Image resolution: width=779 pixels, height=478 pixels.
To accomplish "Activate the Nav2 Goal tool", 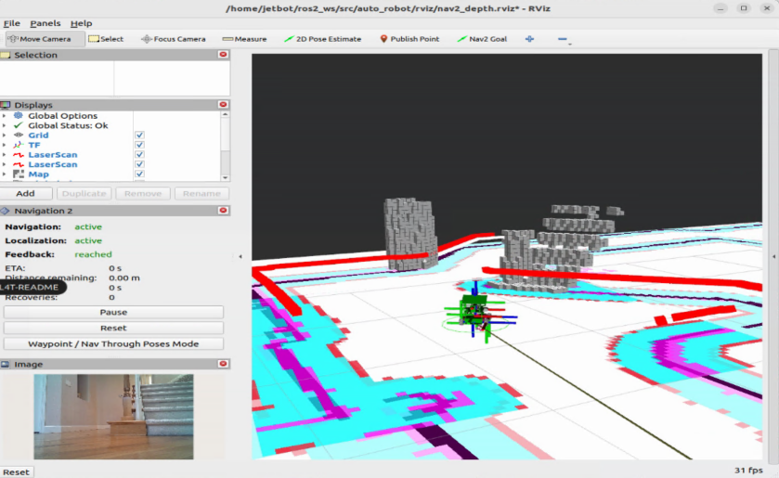I will coord(482,39).
